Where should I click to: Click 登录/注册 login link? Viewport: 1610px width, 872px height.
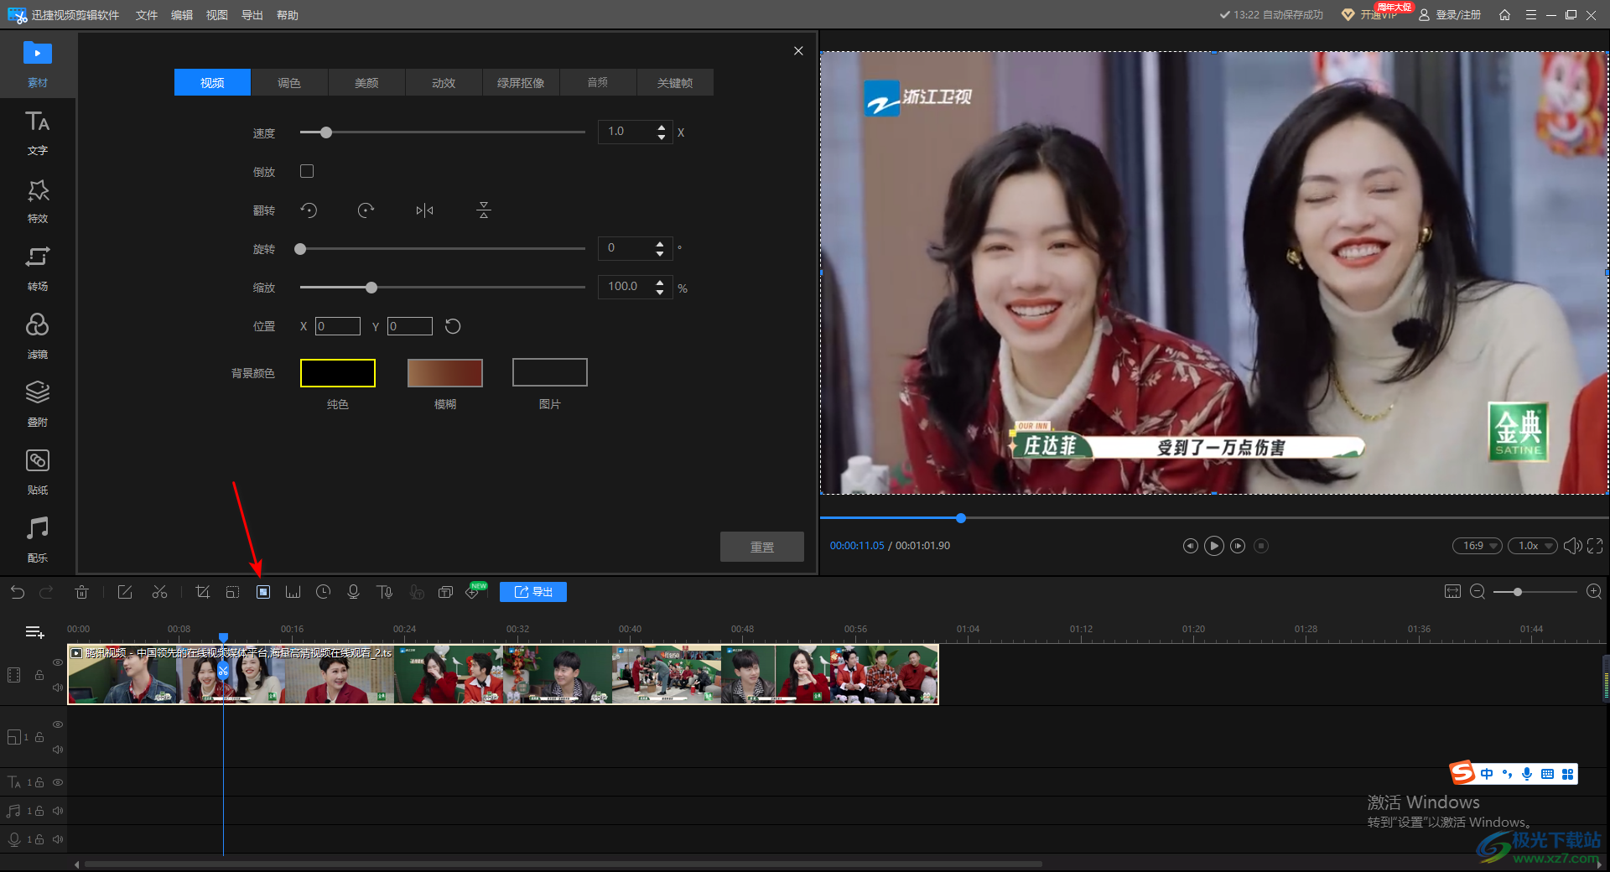tap(1450, 15)
